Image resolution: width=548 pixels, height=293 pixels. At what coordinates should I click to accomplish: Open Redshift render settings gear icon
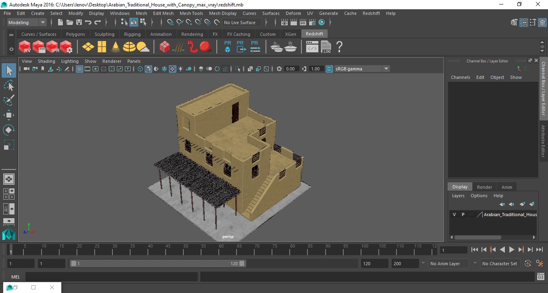pyautogui.click(x=66, y=47)
